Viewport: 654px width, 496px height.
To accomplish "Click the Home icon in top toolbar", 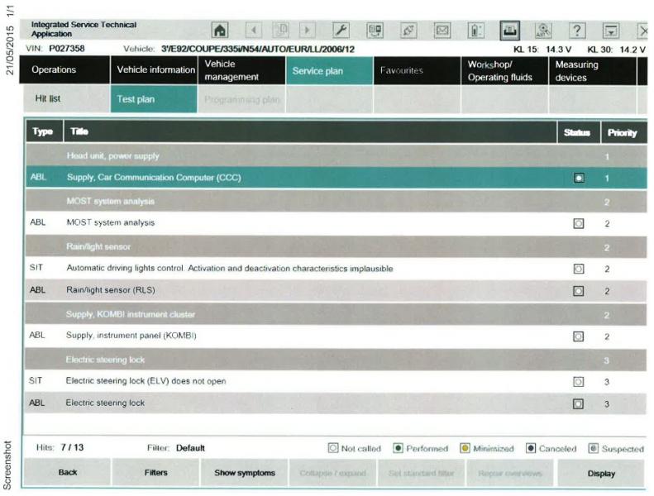I will coord(222,31).
